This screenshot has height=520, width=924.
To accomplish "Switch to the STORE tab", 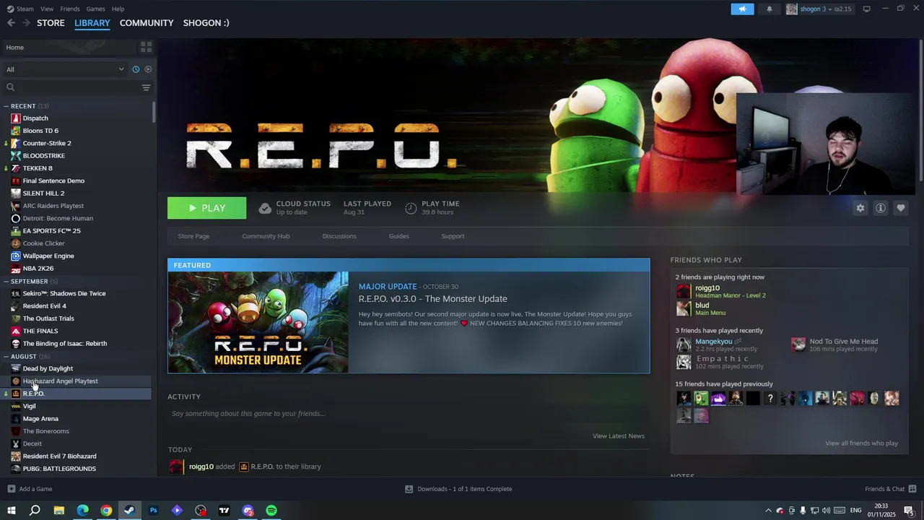I will pos(51,23).
